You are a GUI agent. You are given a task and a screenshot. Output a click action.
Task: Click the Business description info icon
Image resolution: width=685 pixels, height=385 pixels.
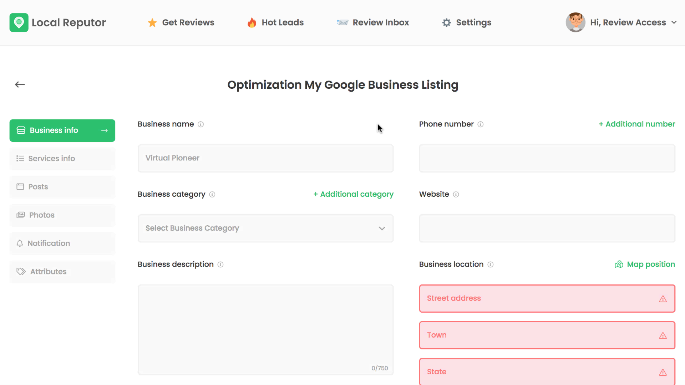tap(220, 265)
